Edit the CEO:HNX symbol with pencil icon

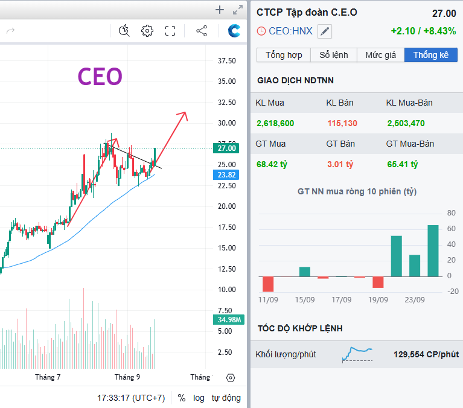324,31
